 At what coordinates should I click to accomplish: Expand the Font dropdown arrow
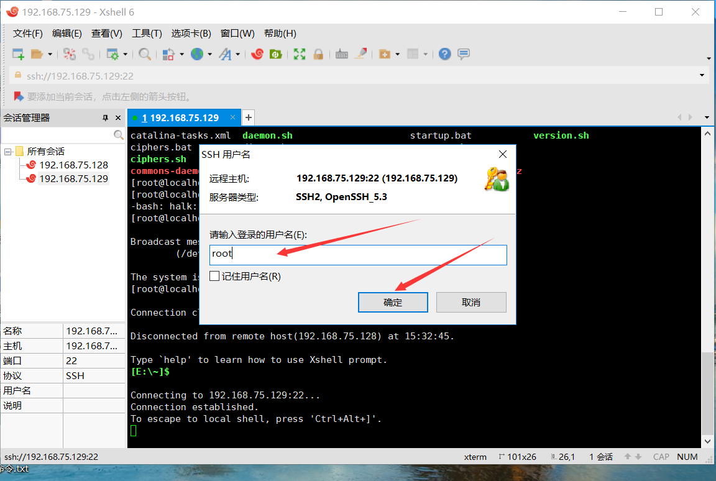[238, 54]
